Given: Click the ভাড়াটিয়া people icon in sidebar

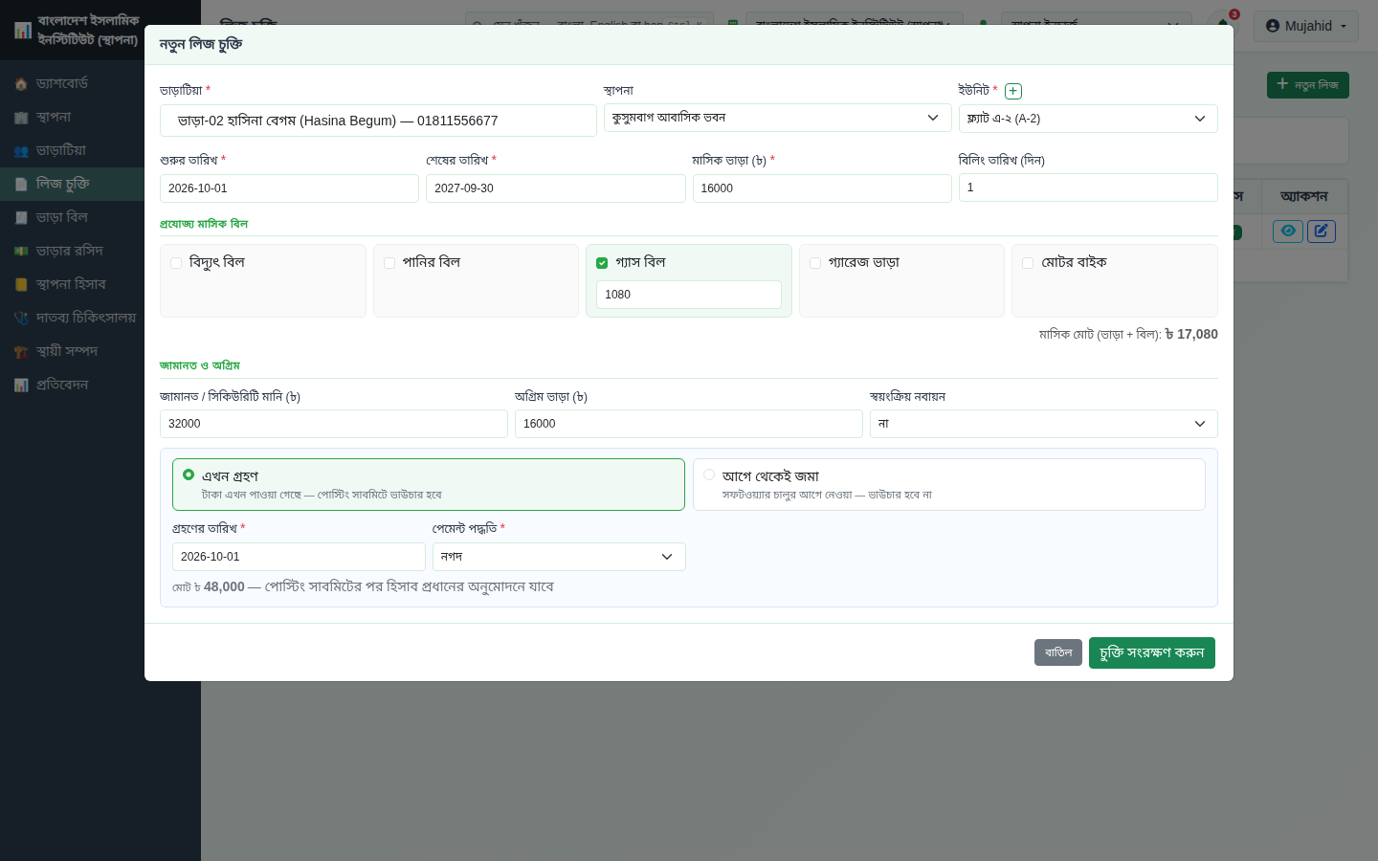Looking at the screenshot, I should pos(21,151).
